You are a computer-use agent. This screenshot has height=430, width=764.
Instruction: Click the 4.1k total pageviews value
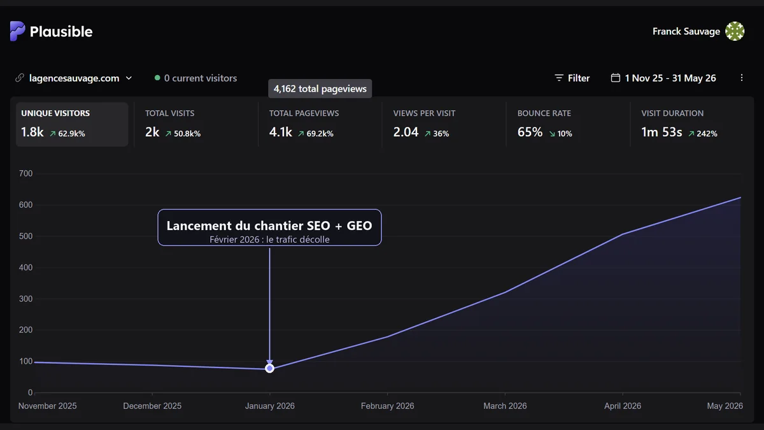pyautogui.click(x=281, y=133)
